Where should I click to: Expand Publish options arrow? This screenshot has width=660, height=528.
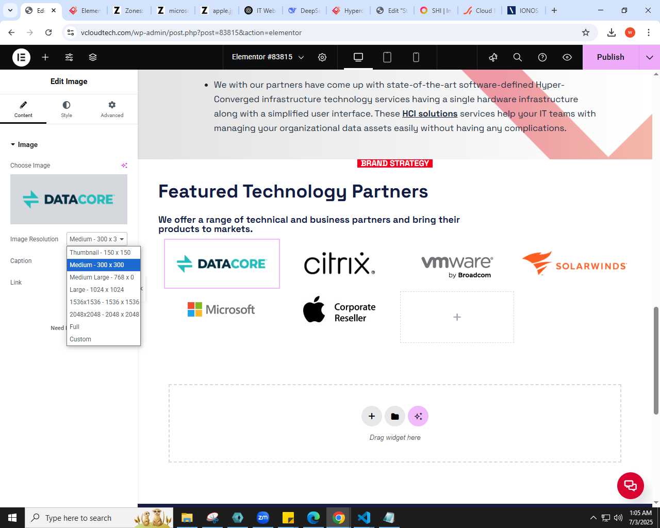tap(650, 57)
